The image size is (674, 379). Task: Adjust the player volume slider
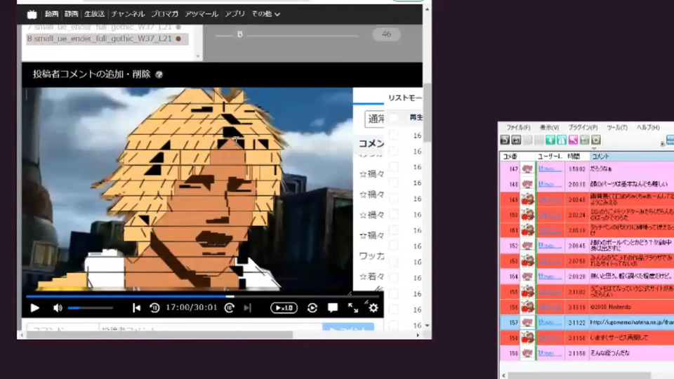[91, 307]
